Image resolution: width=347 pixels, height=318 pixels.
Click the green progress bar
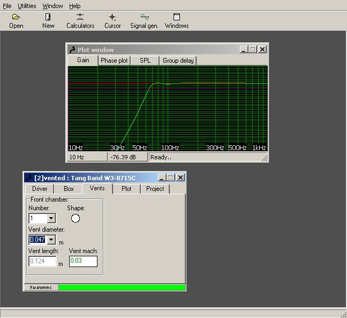[x=122, y=287]
